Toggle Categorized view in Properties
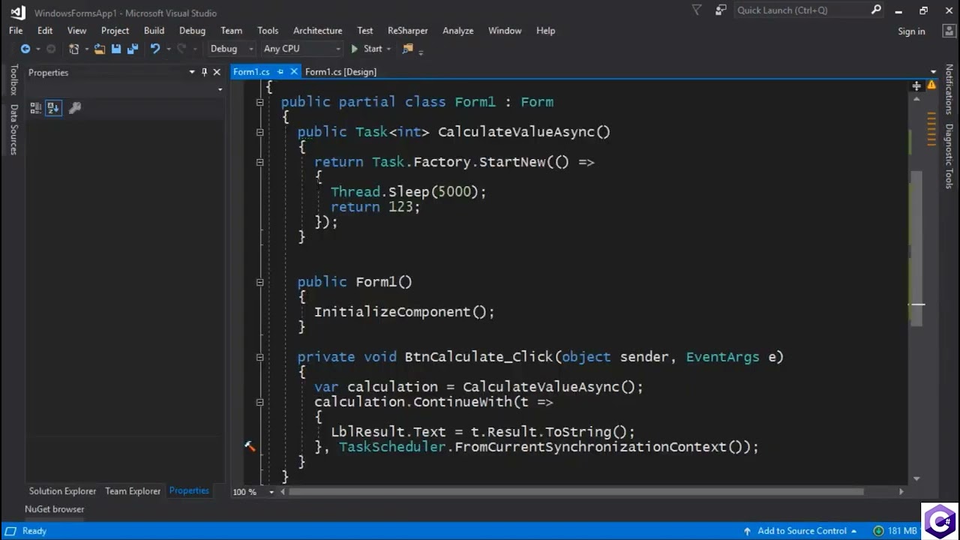This screenshot has height=540, width=960. [35, 108]
